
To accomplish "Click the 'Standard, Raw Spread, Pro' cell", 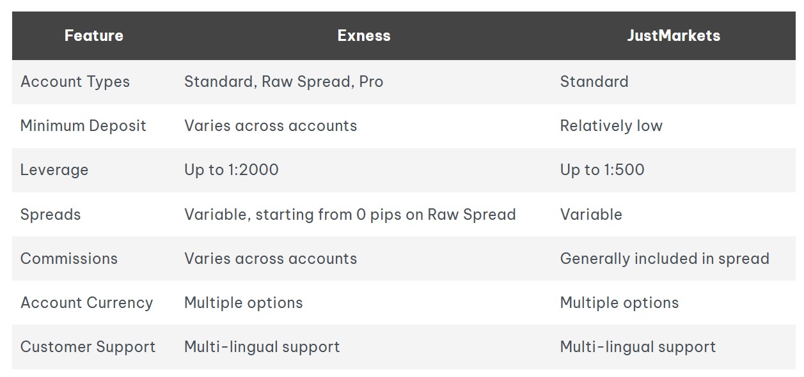I will click(x=284, y=82).
